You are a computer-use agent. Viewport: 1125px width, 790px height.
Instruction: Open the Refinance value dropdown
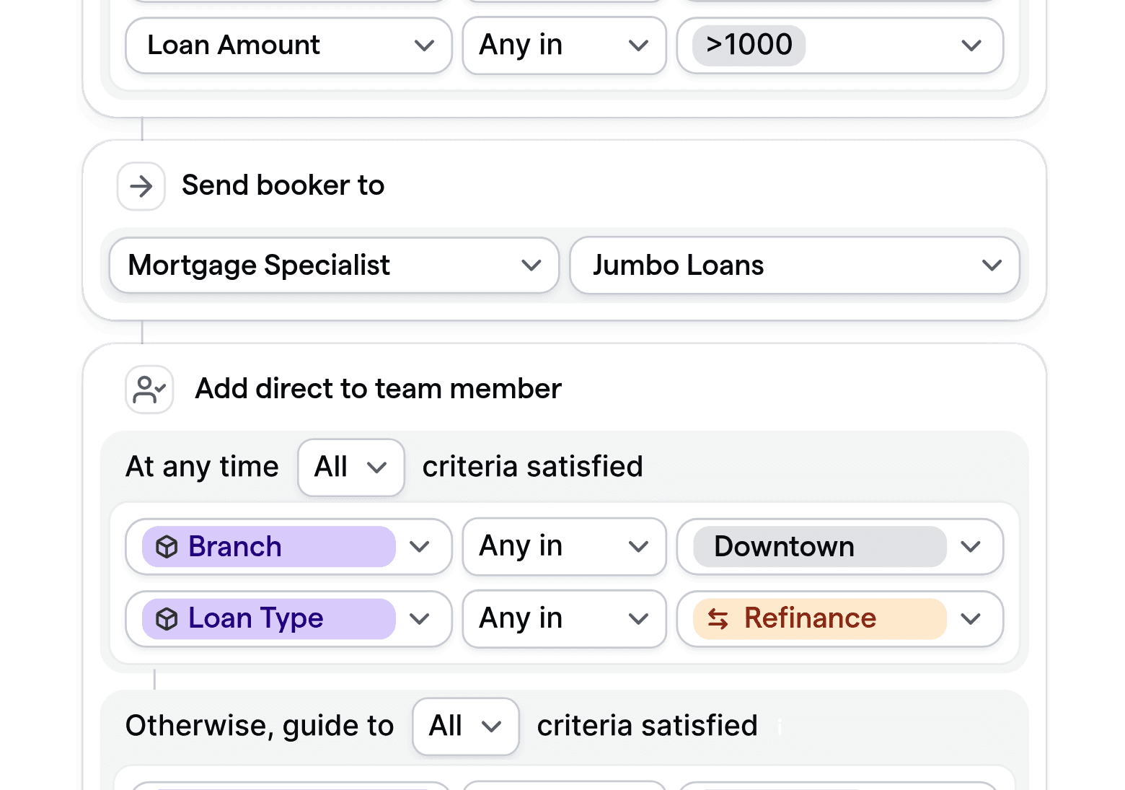click(971, 618)
